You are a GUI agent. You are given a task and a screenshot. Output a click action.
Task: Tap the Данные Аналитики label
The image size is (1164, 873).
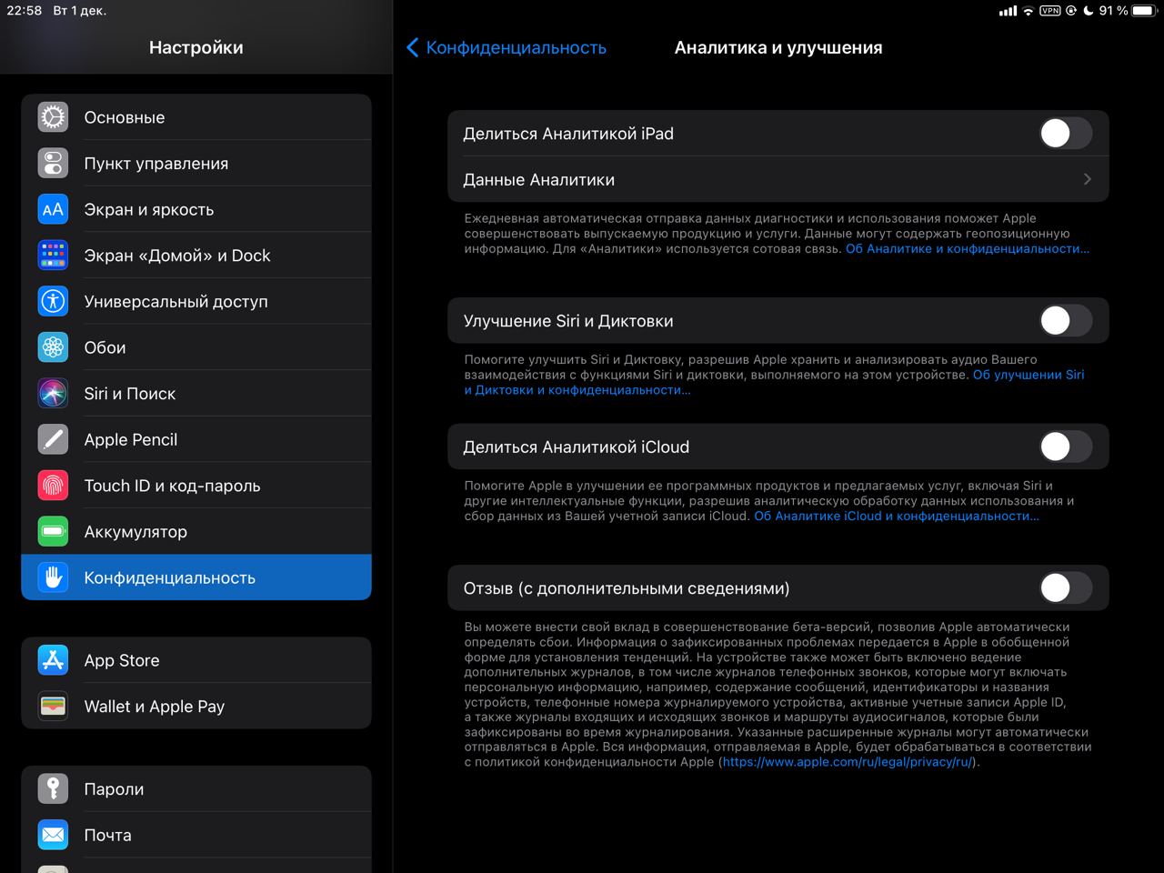point(538,180)
